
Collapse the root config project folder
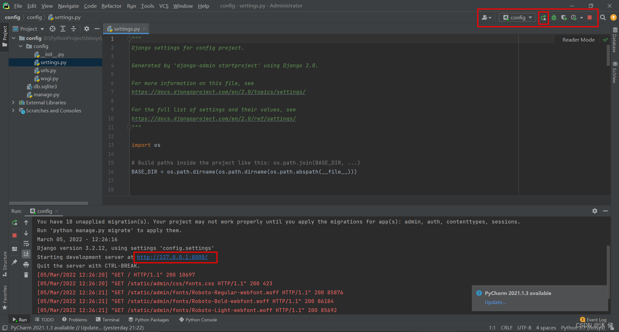(x=14, y=38)
